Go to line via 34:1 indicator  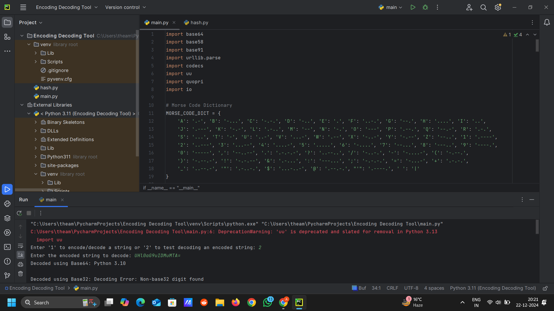(x=376, y=288)
